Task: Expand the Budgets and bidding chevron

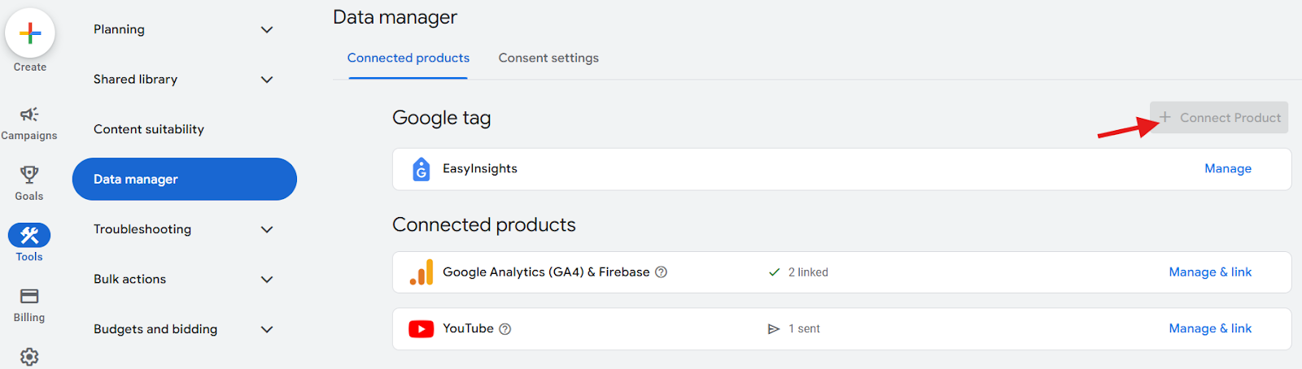Action: click(266, 330)
